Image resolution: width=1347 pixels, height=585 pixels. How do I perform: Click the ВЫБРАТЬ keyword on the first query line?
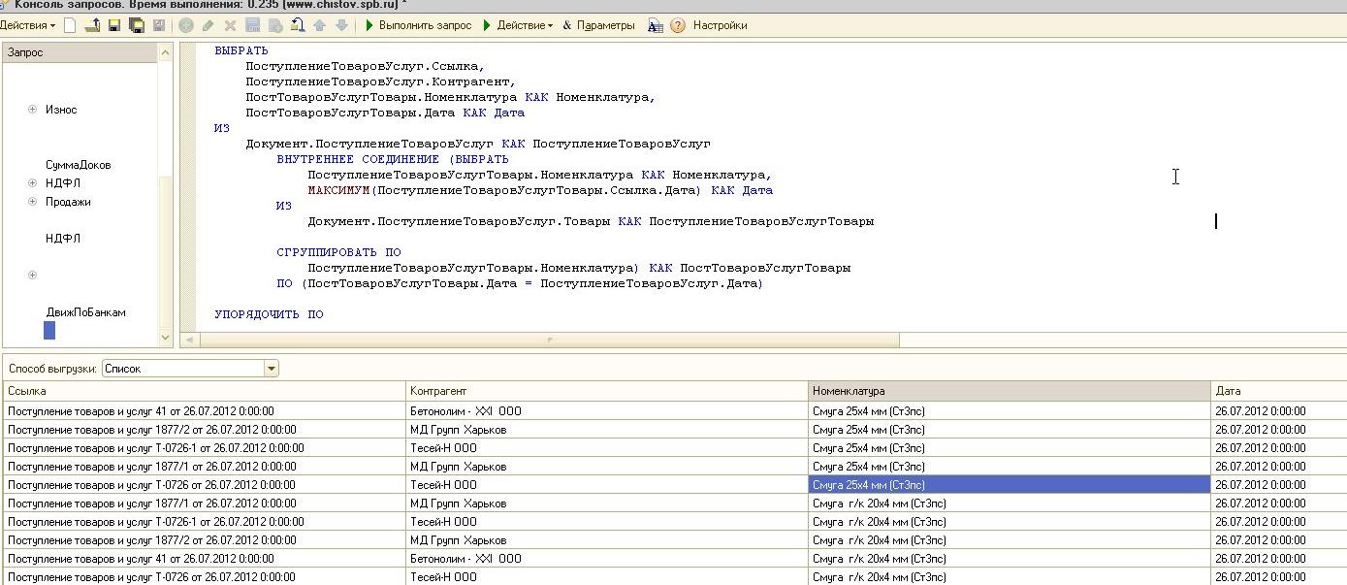point(241,50)
